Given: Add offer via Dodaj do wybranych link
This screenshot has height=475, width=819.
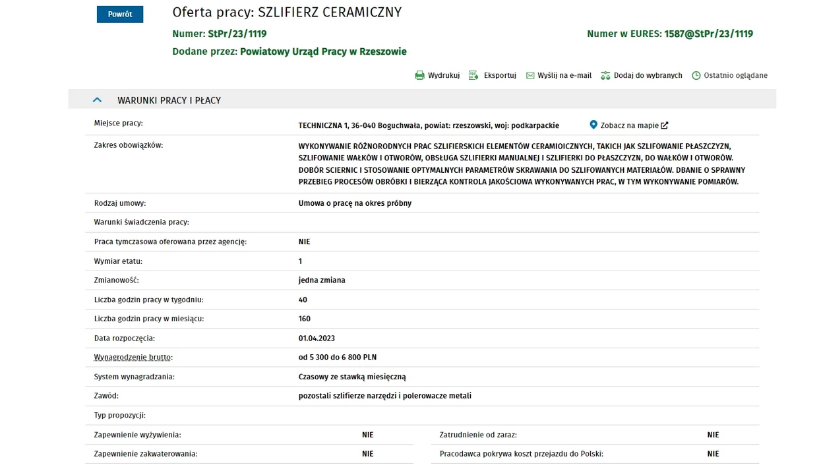Looking at the screenshot, I should pyautogui.click(x=648, y=76).
